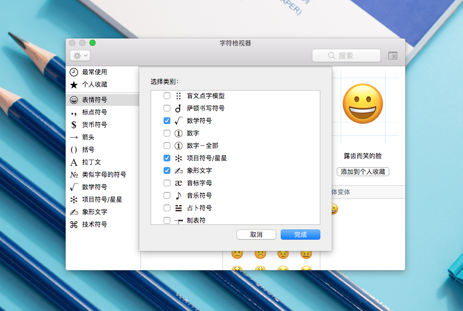Image resolution: width=463 pixels, height=311 pixels.
Task: Uncheck 象形文字 in the category list
Action: [x=167, y=171]
